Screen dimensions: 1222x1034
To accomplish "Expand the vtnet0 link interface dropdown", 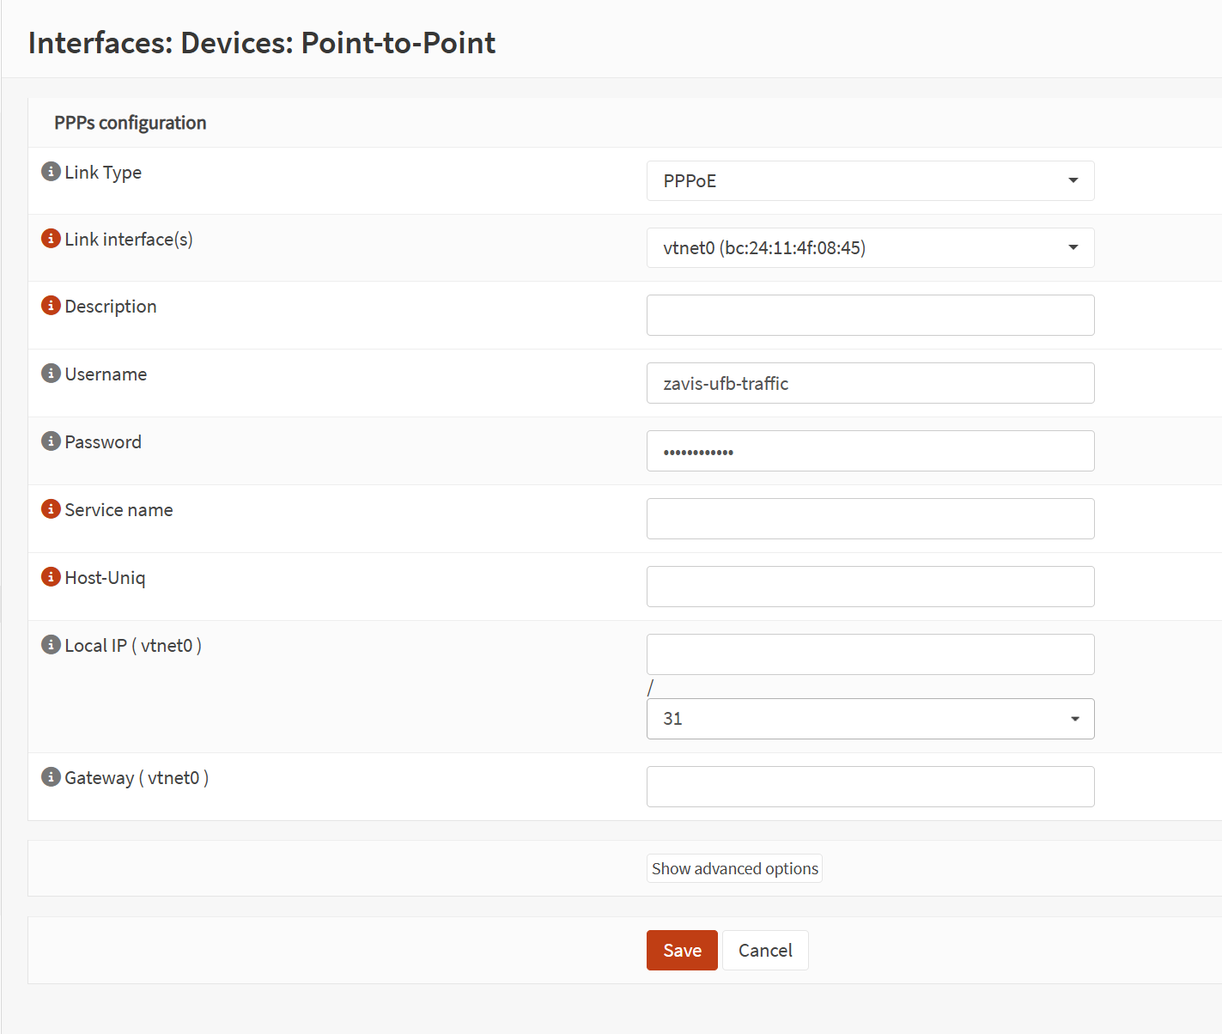I will 869,248.
